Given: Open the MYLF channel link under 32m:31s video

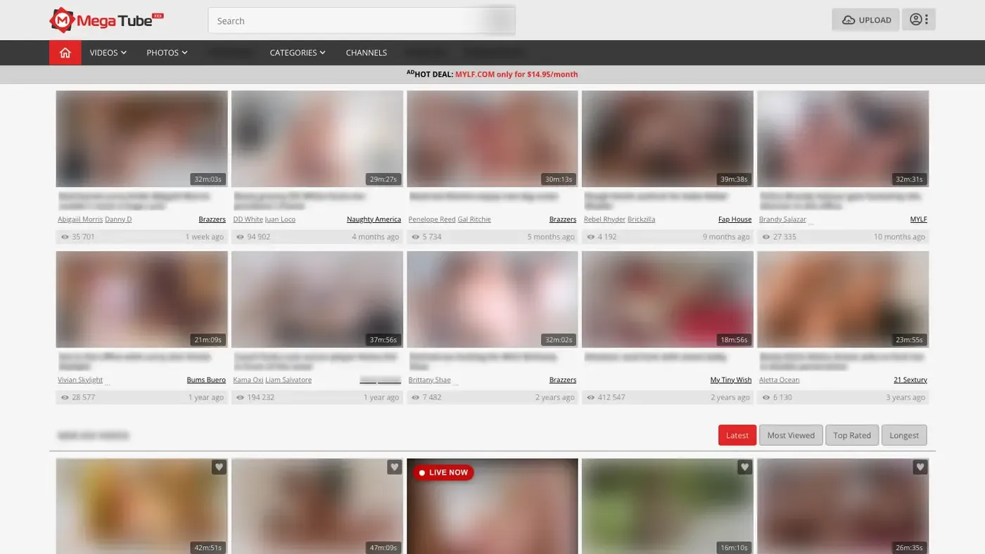Looking at the screenshot, I should click(918, 219).
